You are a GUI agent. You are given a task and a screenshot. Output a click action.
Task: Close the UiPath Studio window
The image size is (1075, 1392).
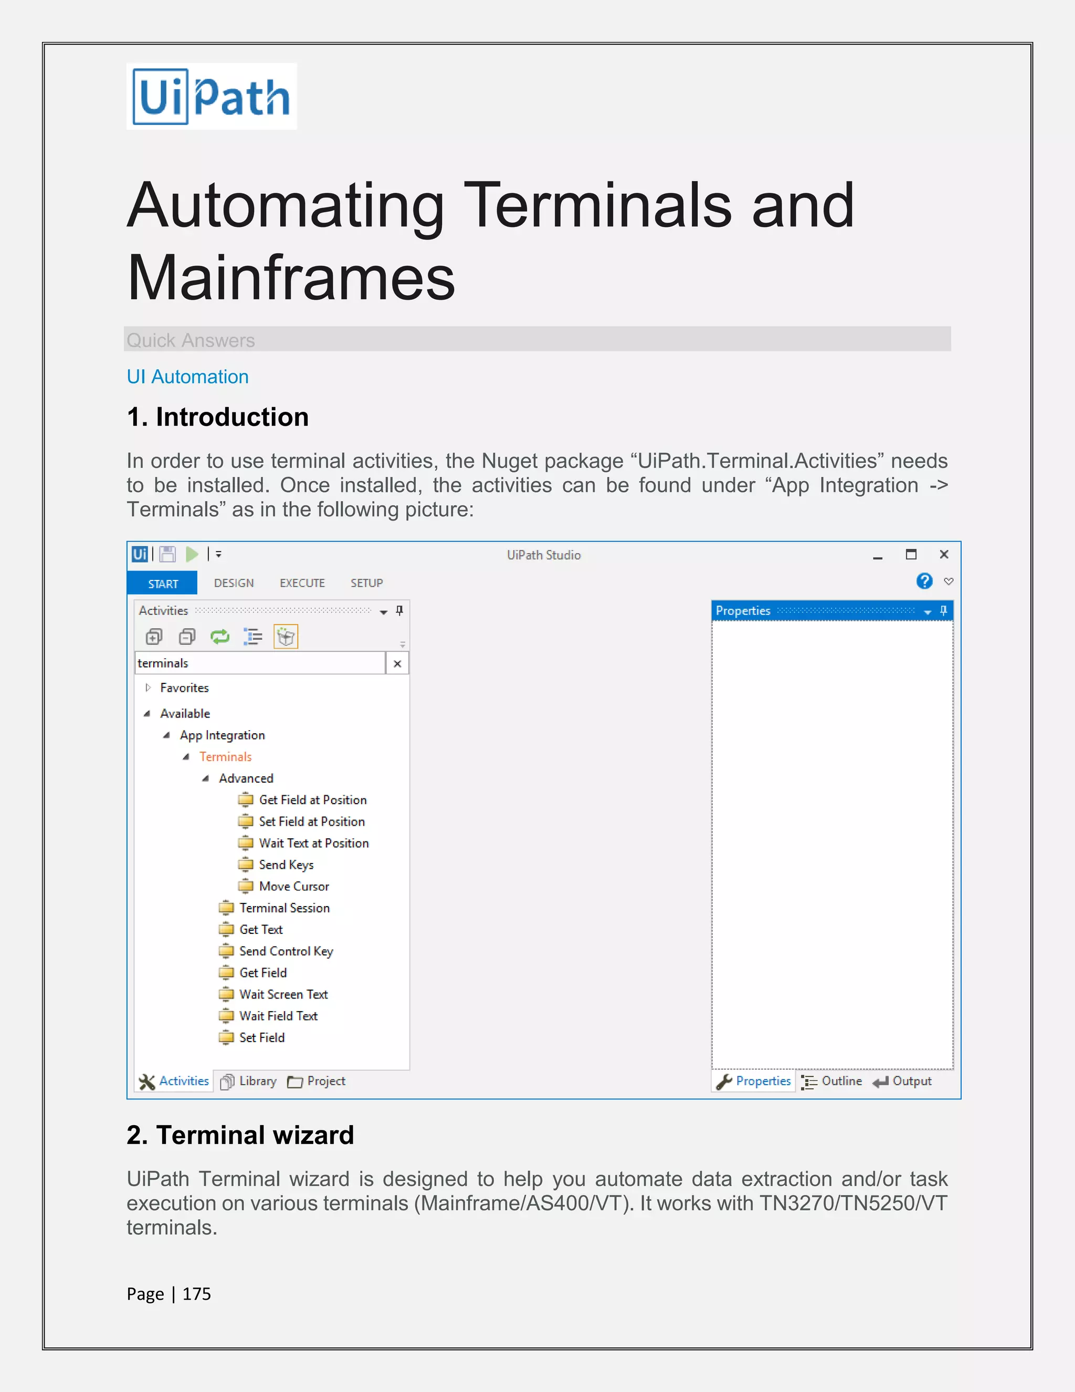[944, 555]
